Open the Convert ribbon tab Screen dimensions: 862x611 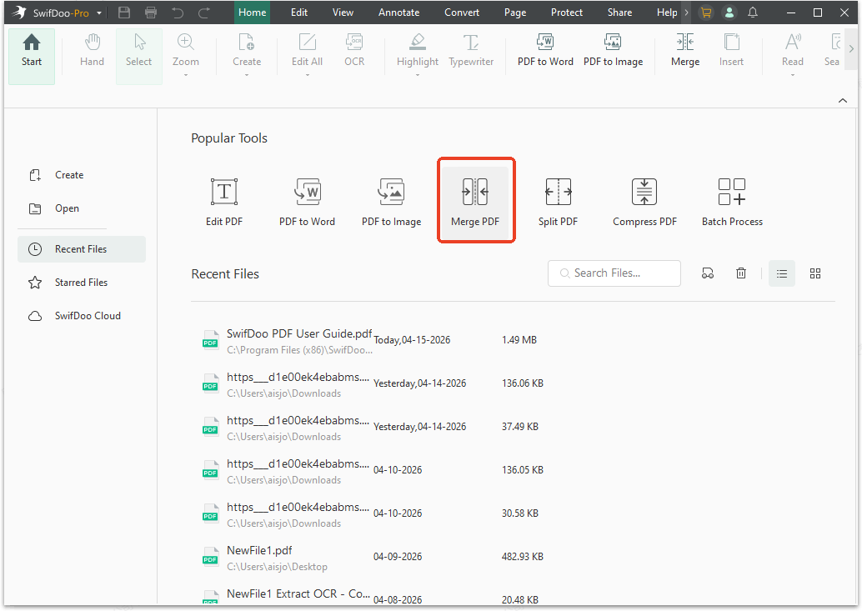(461, 13)
